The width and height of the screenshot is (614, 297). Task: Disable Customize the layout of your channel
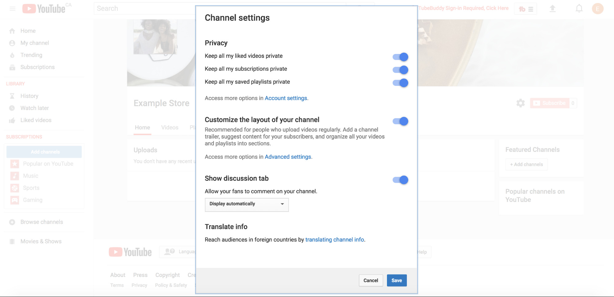[x=400, y=121]
